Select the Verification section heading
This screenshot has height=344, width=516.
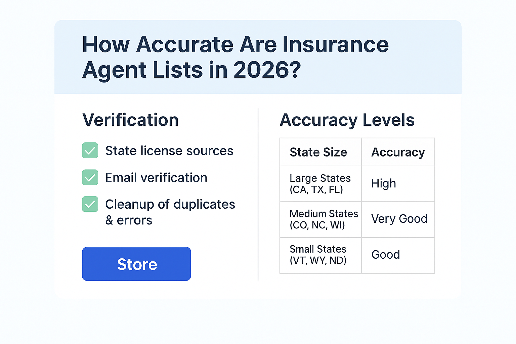pos(131,120)
